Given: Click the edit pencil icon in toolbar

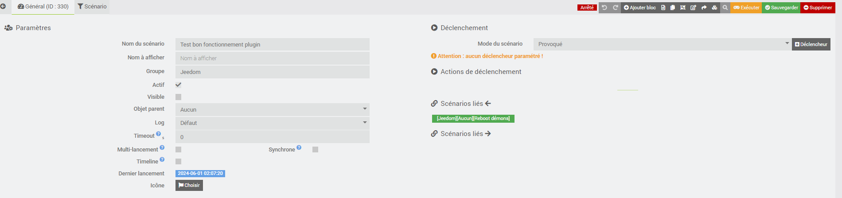Looking at the screenshot, I should (693, 8).
